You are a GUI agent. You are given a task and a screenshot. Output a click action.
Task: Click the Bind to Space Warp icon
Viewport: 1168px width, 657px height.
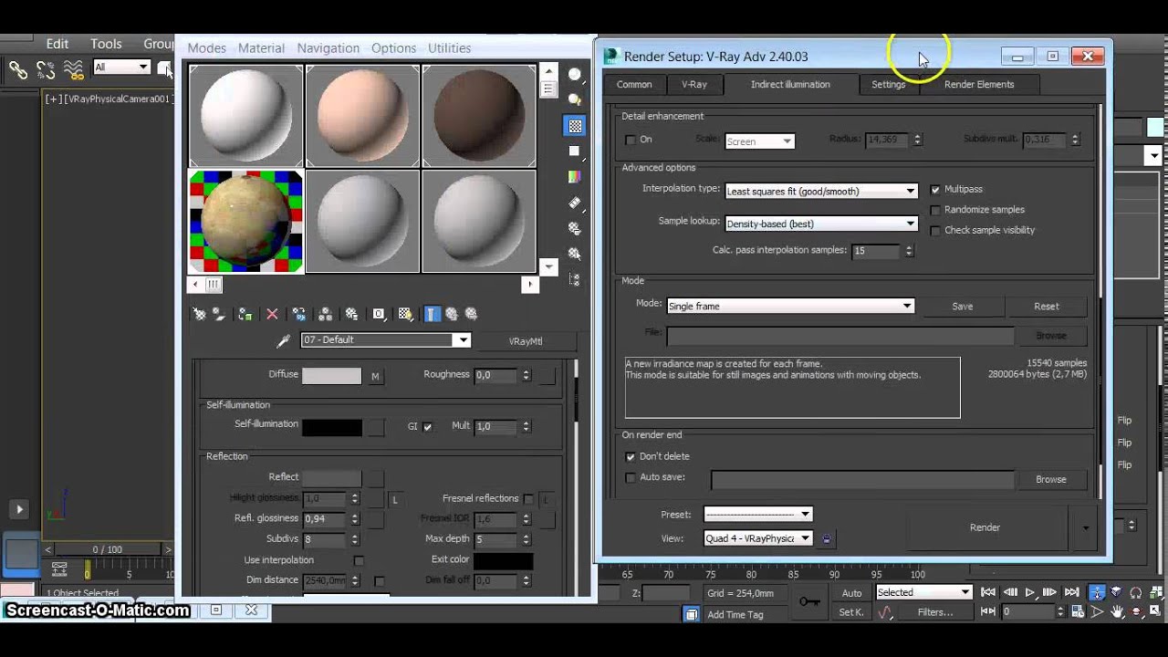pos(74,68)
